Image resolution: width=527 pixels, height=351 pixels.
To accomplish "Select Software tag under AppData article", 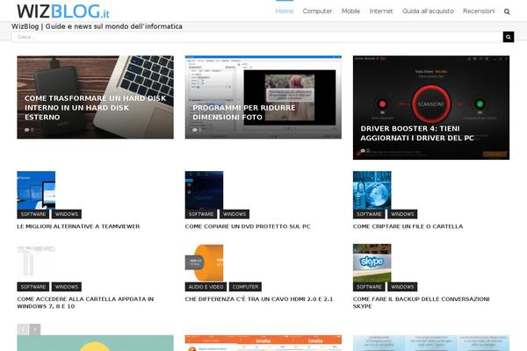I will tap(33, 287).
